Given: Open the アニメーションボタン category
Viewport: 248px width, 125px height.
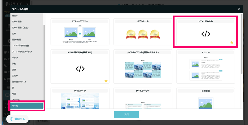Looking at the screenshot, I should pyautogui.click(x=22, y=51).
